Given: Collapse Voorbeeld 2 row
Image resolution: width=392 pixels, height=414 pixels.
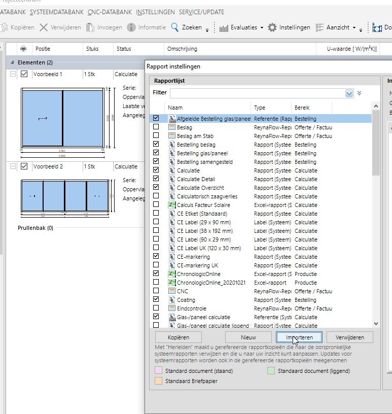Looking at the screenshot, I should [x=13, y=166].
